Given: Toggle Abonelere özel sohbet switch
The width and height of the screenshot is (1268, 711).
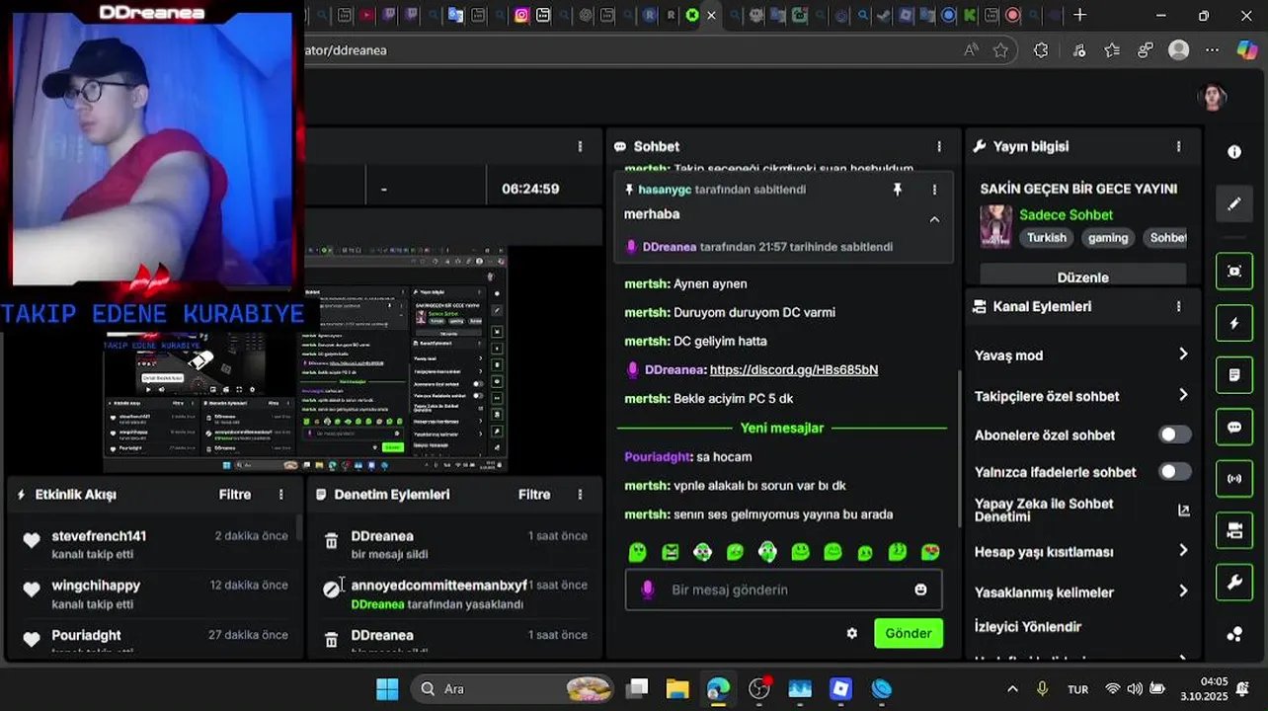Looking at the screenshot, I should pos(1174,434).
